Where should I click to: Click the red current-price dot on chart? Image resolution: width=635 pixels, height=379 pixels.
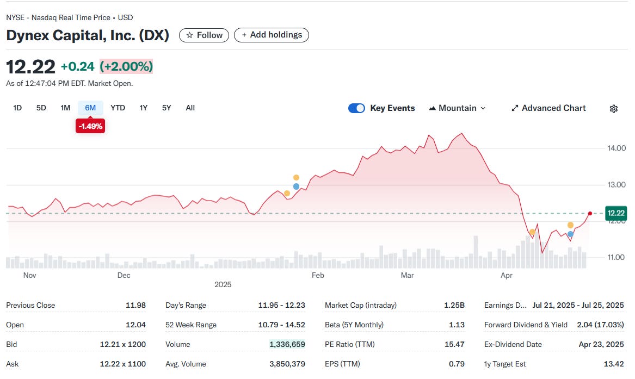[590, 214]
